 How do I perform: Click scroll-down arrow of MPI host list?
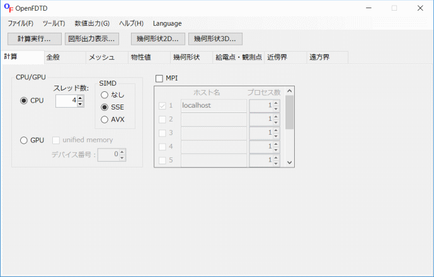pyautogui.click(x=290, y=162)
